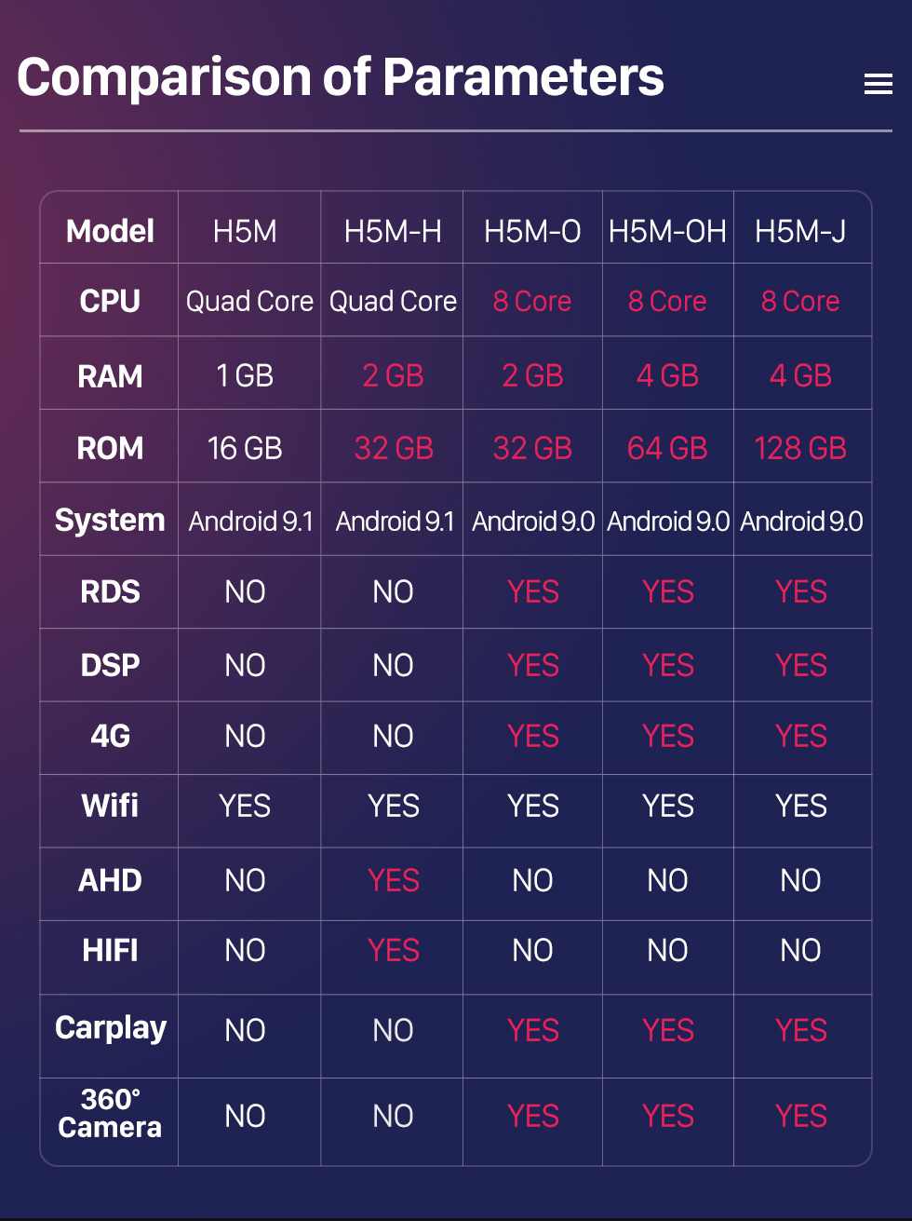The height and width of the screenshot is (1221, 912).
Task: Open the hamburger menu icon
Action: pos(878,84)
